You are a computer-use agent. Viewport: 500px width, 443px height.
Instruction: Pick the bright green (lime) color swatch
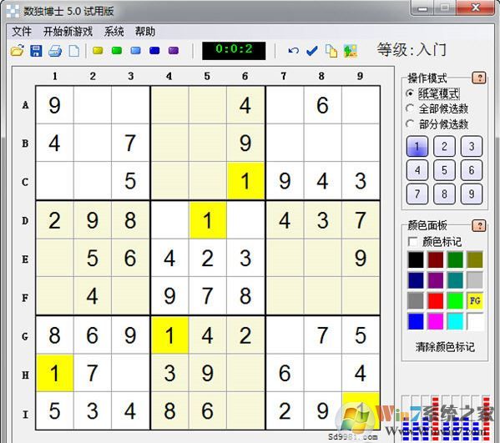click(x=455, y=300)
